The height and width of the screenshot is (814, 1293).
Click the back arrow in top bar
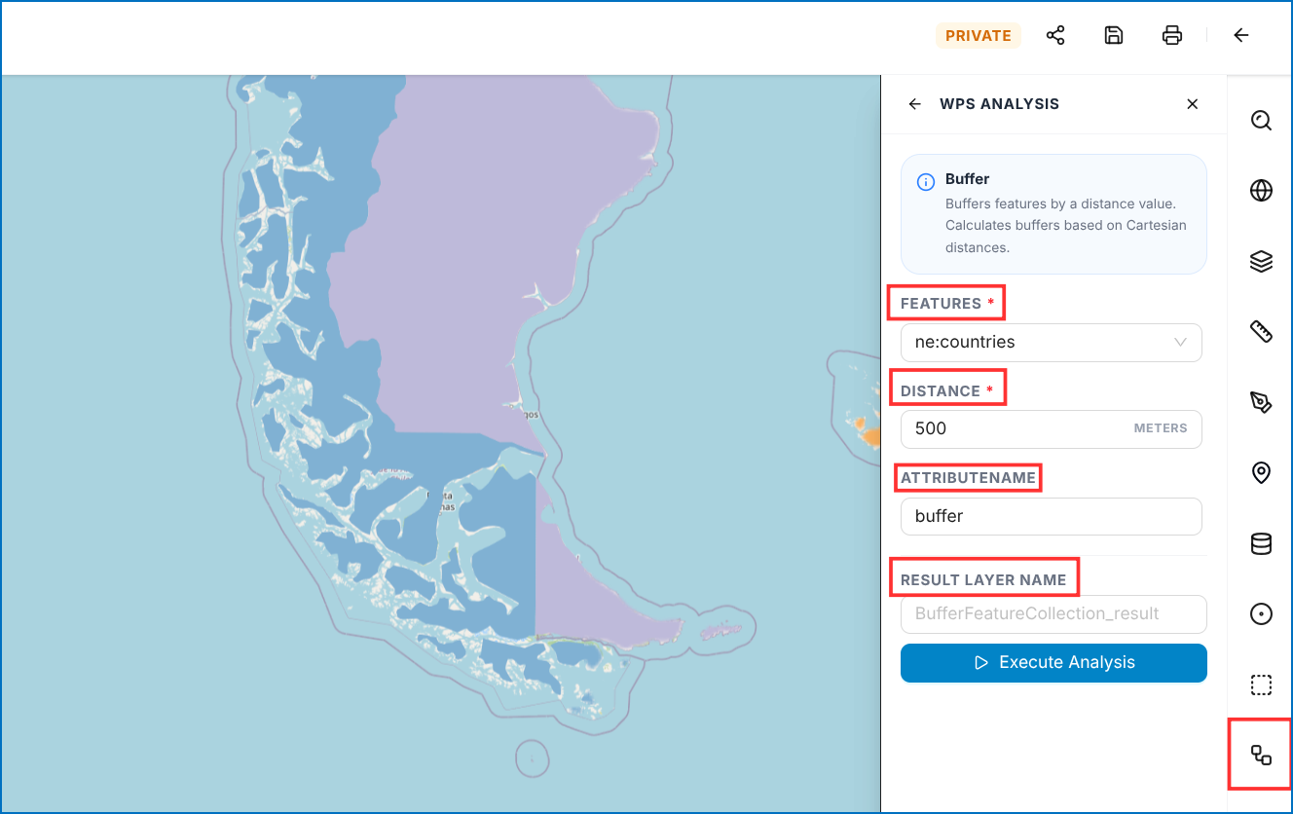click(x=1240, y=36)
